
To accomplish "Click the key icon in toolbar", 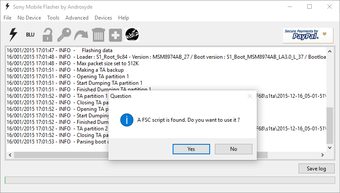I will 65,35.
